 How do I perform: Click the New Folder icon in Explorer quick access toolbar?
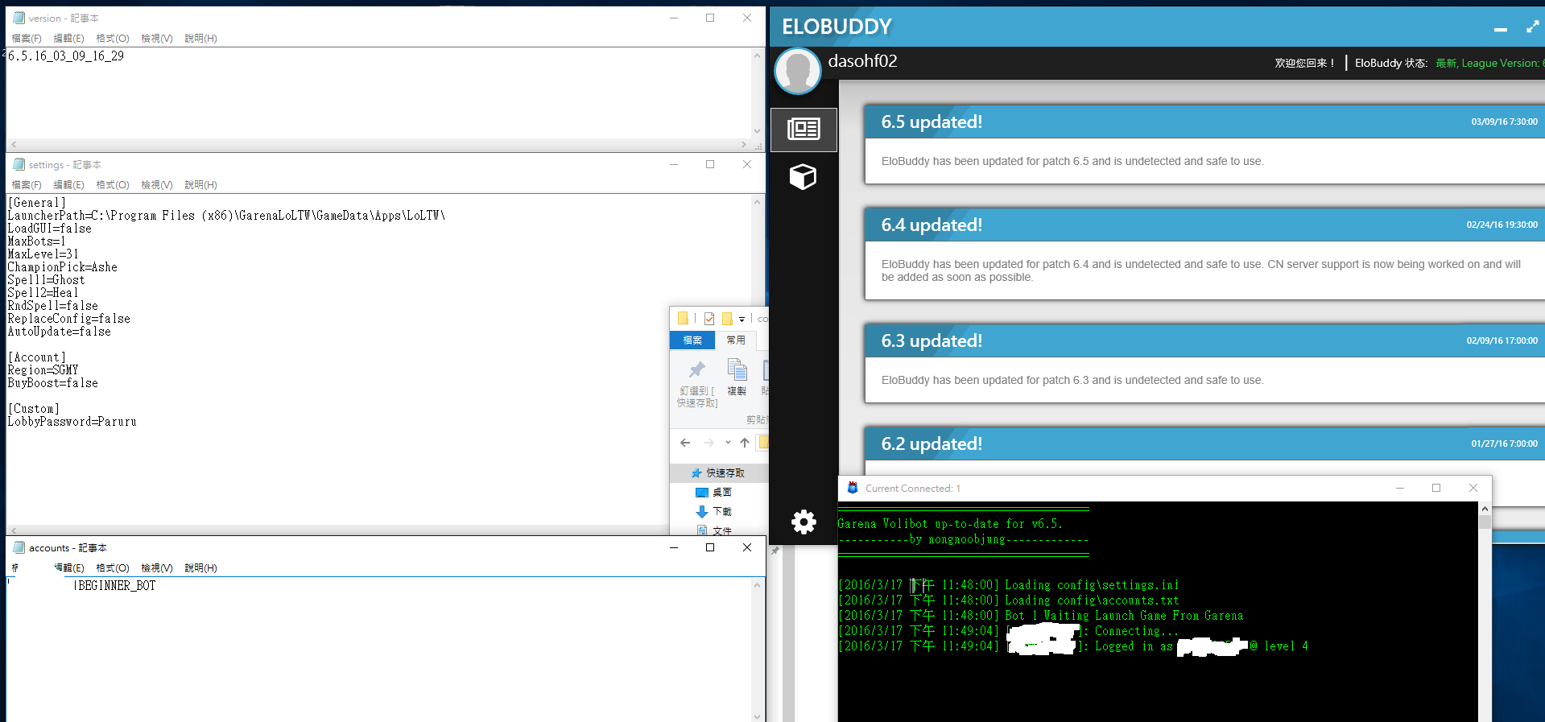727,319
